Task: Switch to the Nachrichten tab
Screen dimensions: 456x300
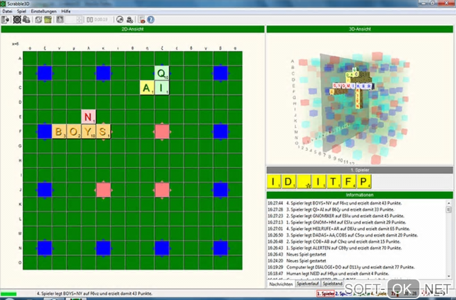Action: [281, 284]
